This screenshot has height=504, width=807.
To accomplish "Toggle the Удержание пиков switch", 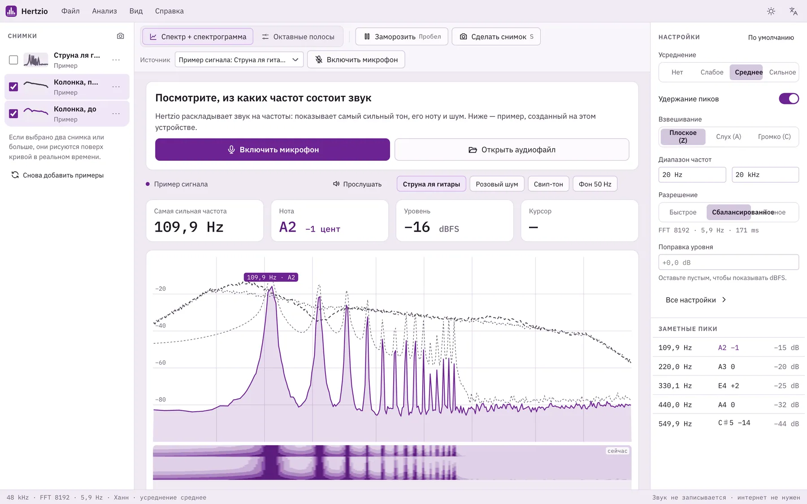I will (x=789, y=99).
